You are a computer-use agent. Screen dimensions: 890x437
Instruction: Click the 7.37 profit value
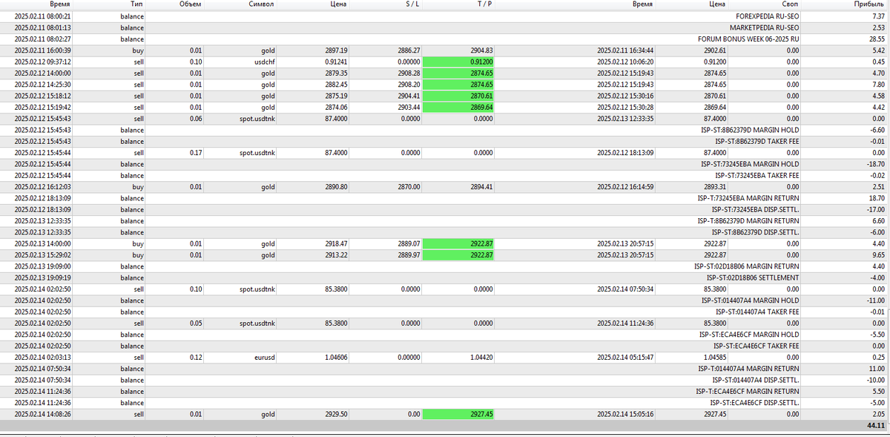pos(879,16)
